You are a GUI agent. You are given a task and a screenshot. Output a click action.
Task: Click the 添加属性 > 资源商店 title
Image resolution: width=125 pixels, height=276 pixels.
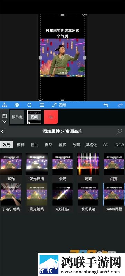[x=62, y=131]
